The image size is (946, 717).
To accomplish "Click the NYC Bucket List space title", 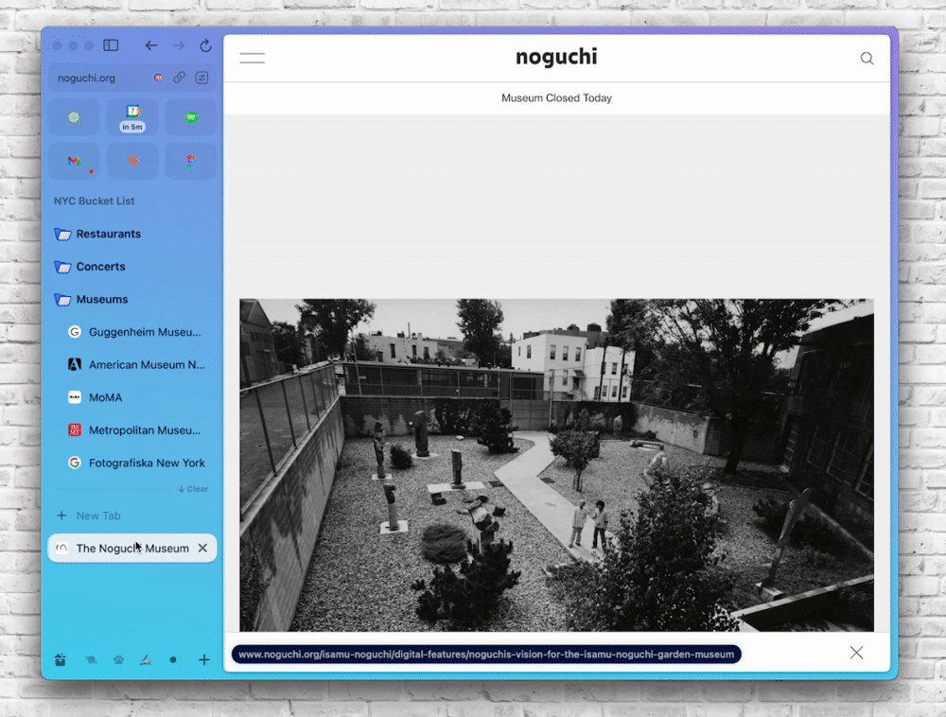I will 94,201.
